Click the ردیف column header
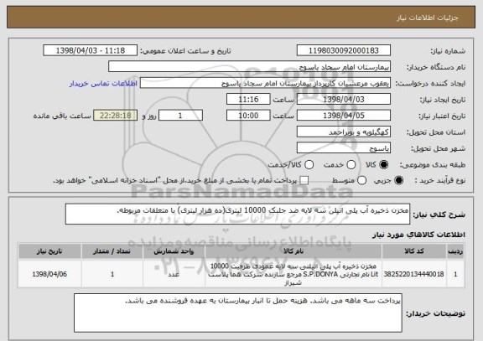The width and height of the screenshot is (483, 341). pyautogui.click(x=455, y=251)
